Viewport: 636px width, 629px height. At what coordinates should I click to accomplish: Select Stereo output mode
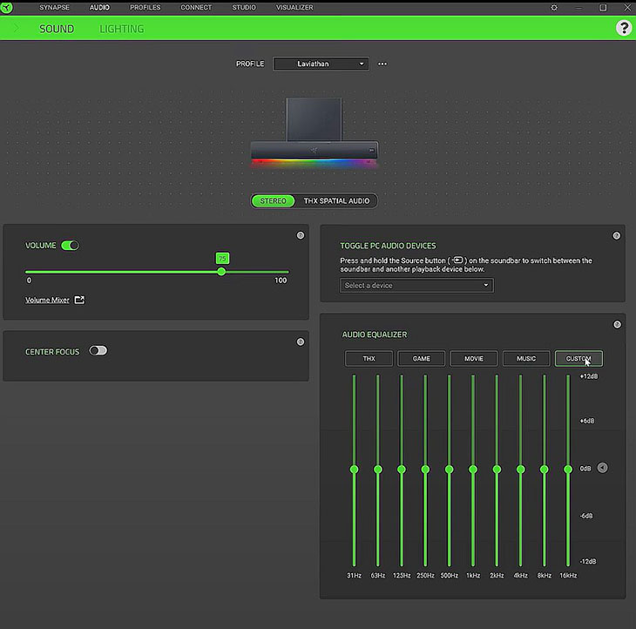point(273,200)
